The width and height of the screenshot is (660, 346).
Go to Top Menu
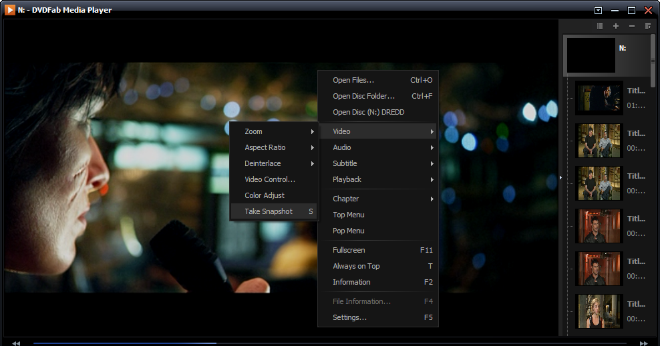coord(378,215)
